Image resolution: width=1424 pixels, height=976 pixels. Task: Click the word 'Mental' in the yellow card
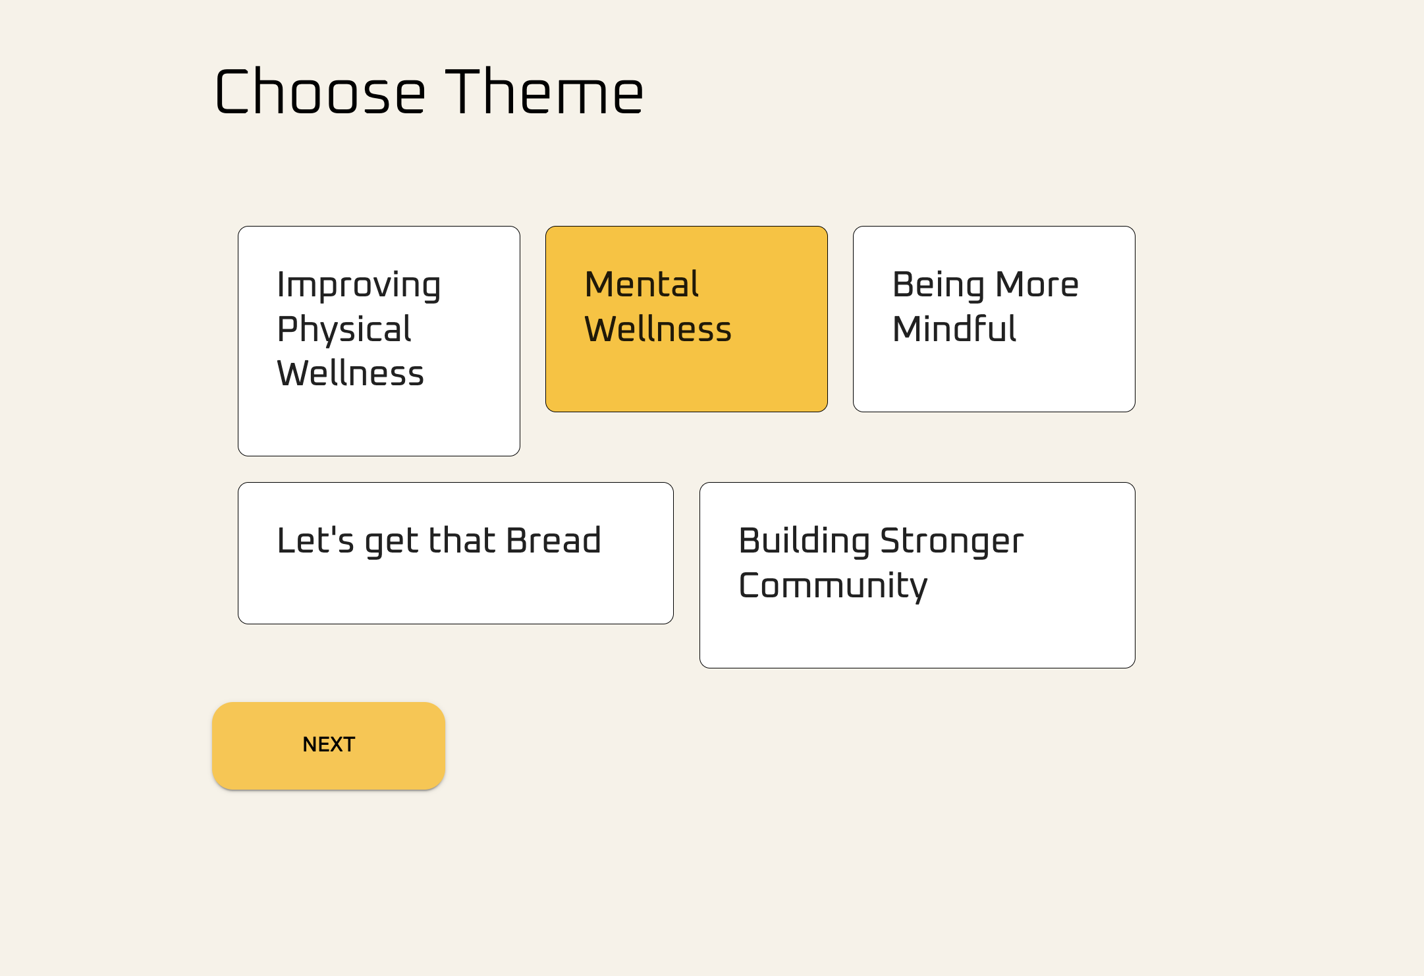(642, 285)
